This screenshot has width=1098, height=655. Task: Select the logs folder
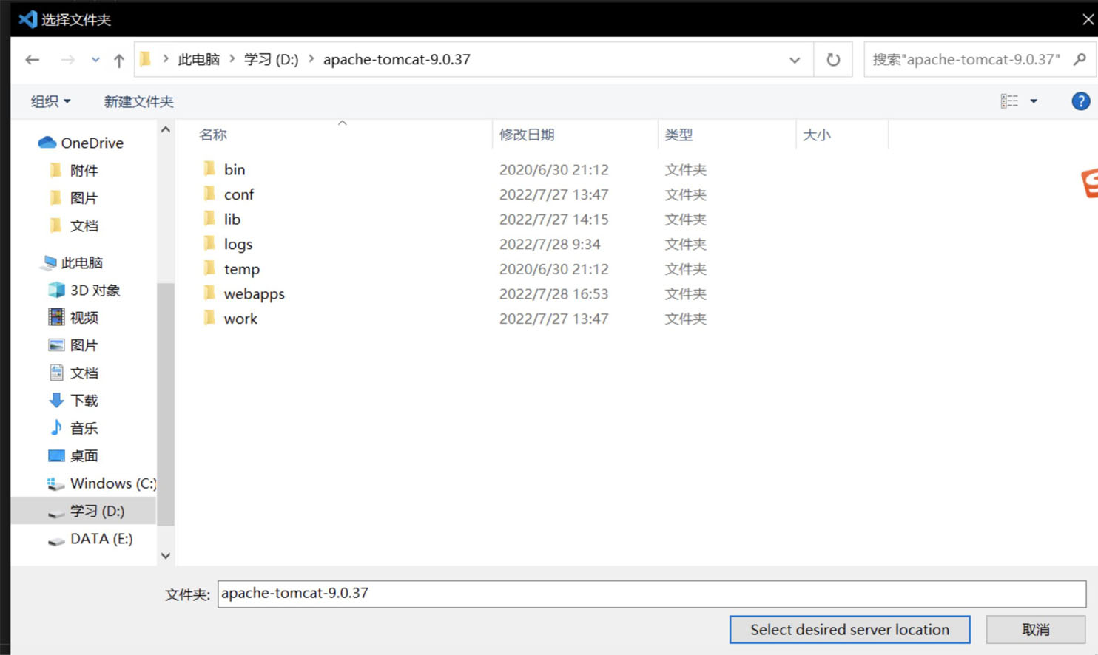(238, 244)
